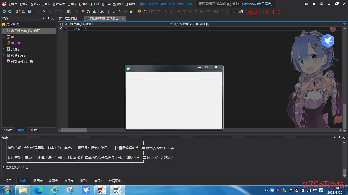348x195 pixels.
Task: Click the cut scissors icon
Action: 37,11
